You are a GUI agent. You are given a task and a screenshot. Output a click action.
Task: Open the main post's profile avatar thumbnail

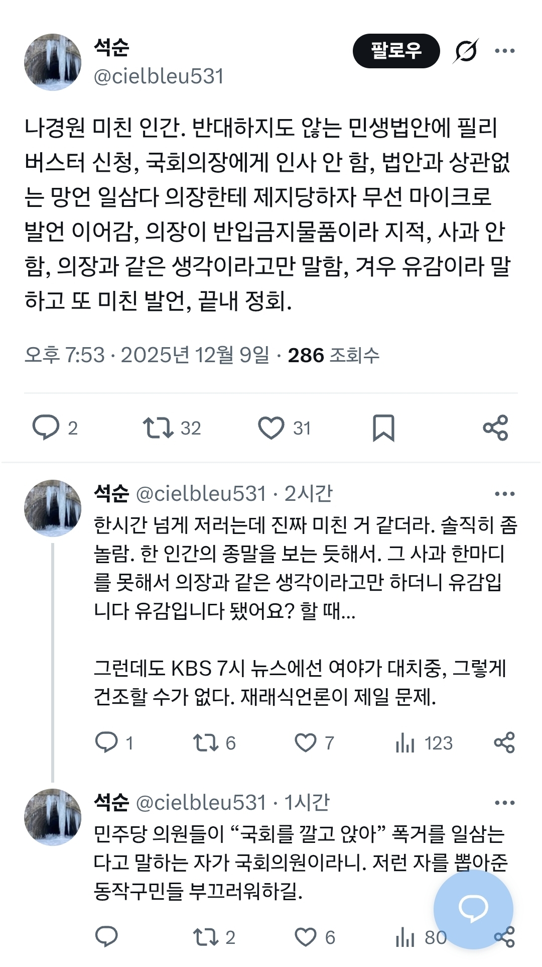coord(53,62)
